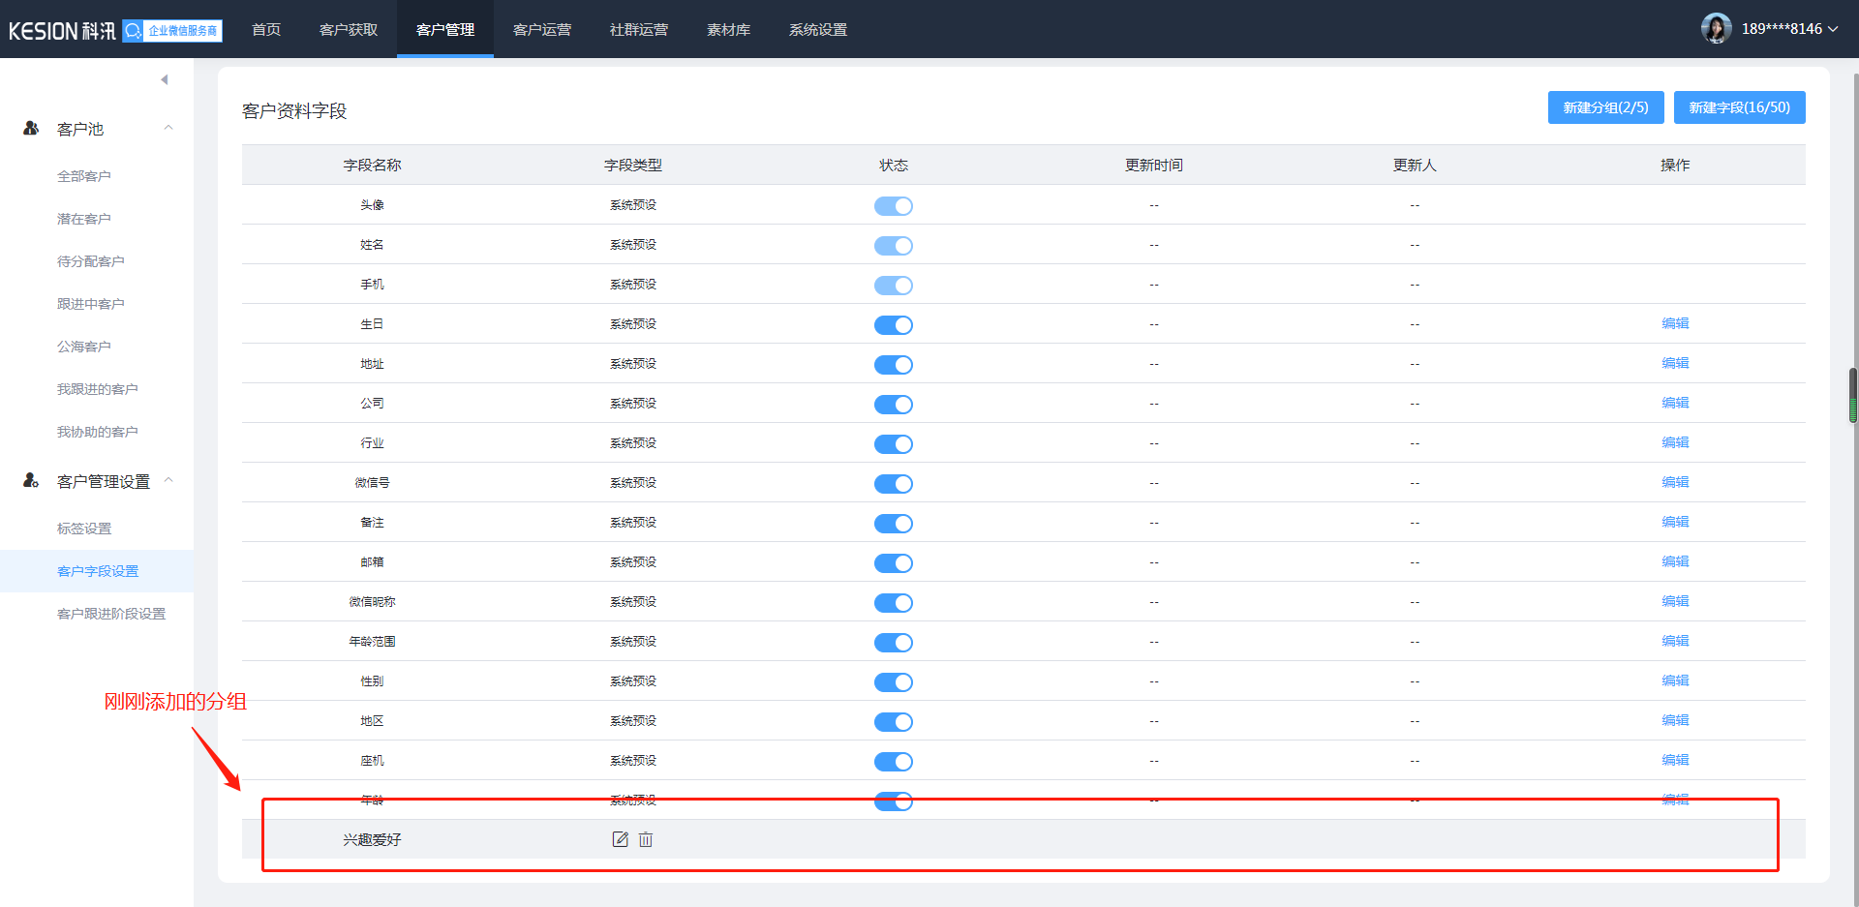Image resolution: width=1859 pixels, height=907 pixels.
Task: Click the 客户管理设置 gear-person icon
Action: click(31, 481)
